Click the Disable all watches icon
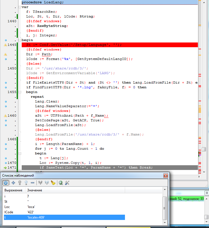 point(46,182)
